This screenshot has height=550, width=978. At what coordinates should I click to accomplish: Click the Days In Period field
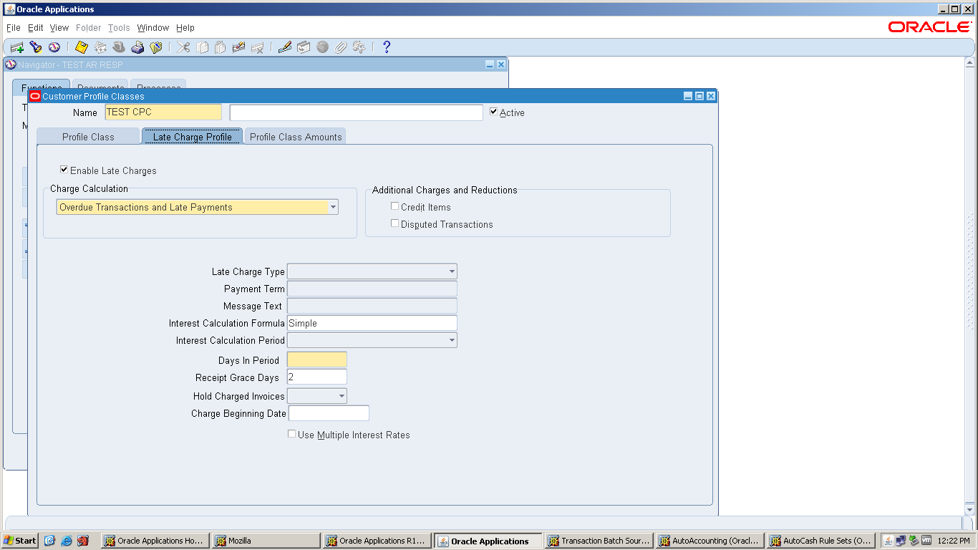tap(316, 360)
